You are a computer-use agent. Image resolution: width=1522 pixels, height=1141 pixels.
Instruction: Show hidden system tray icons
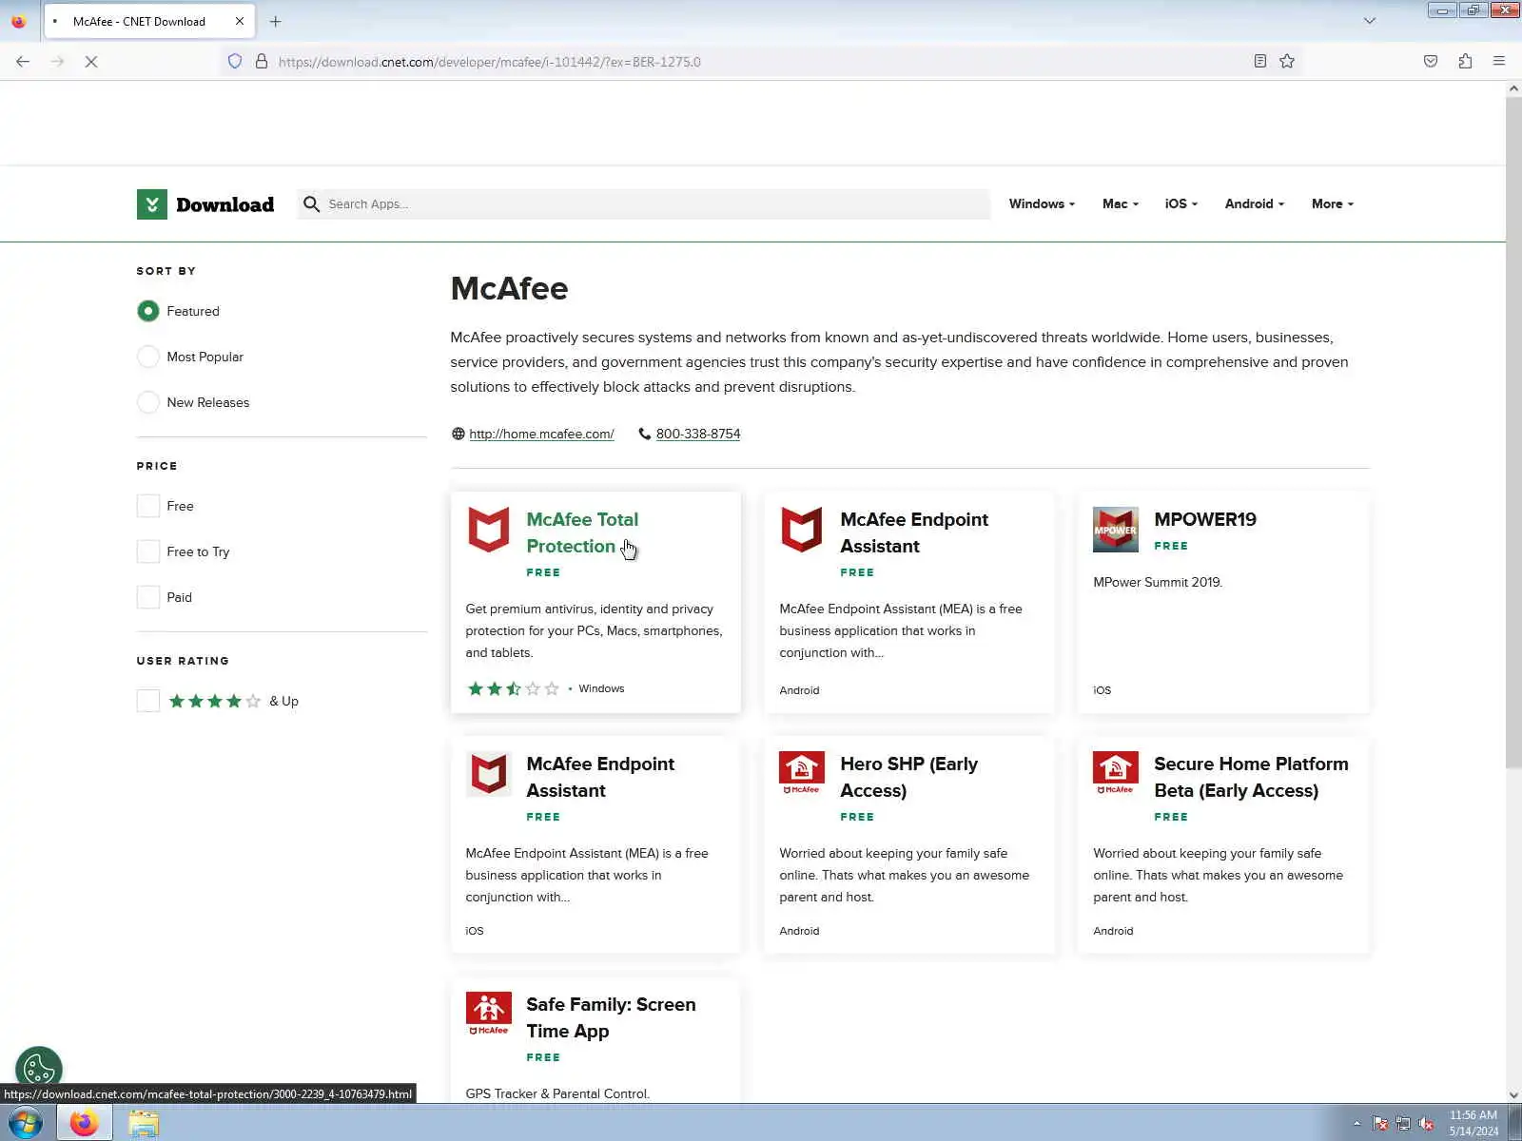point(1356,1124)
